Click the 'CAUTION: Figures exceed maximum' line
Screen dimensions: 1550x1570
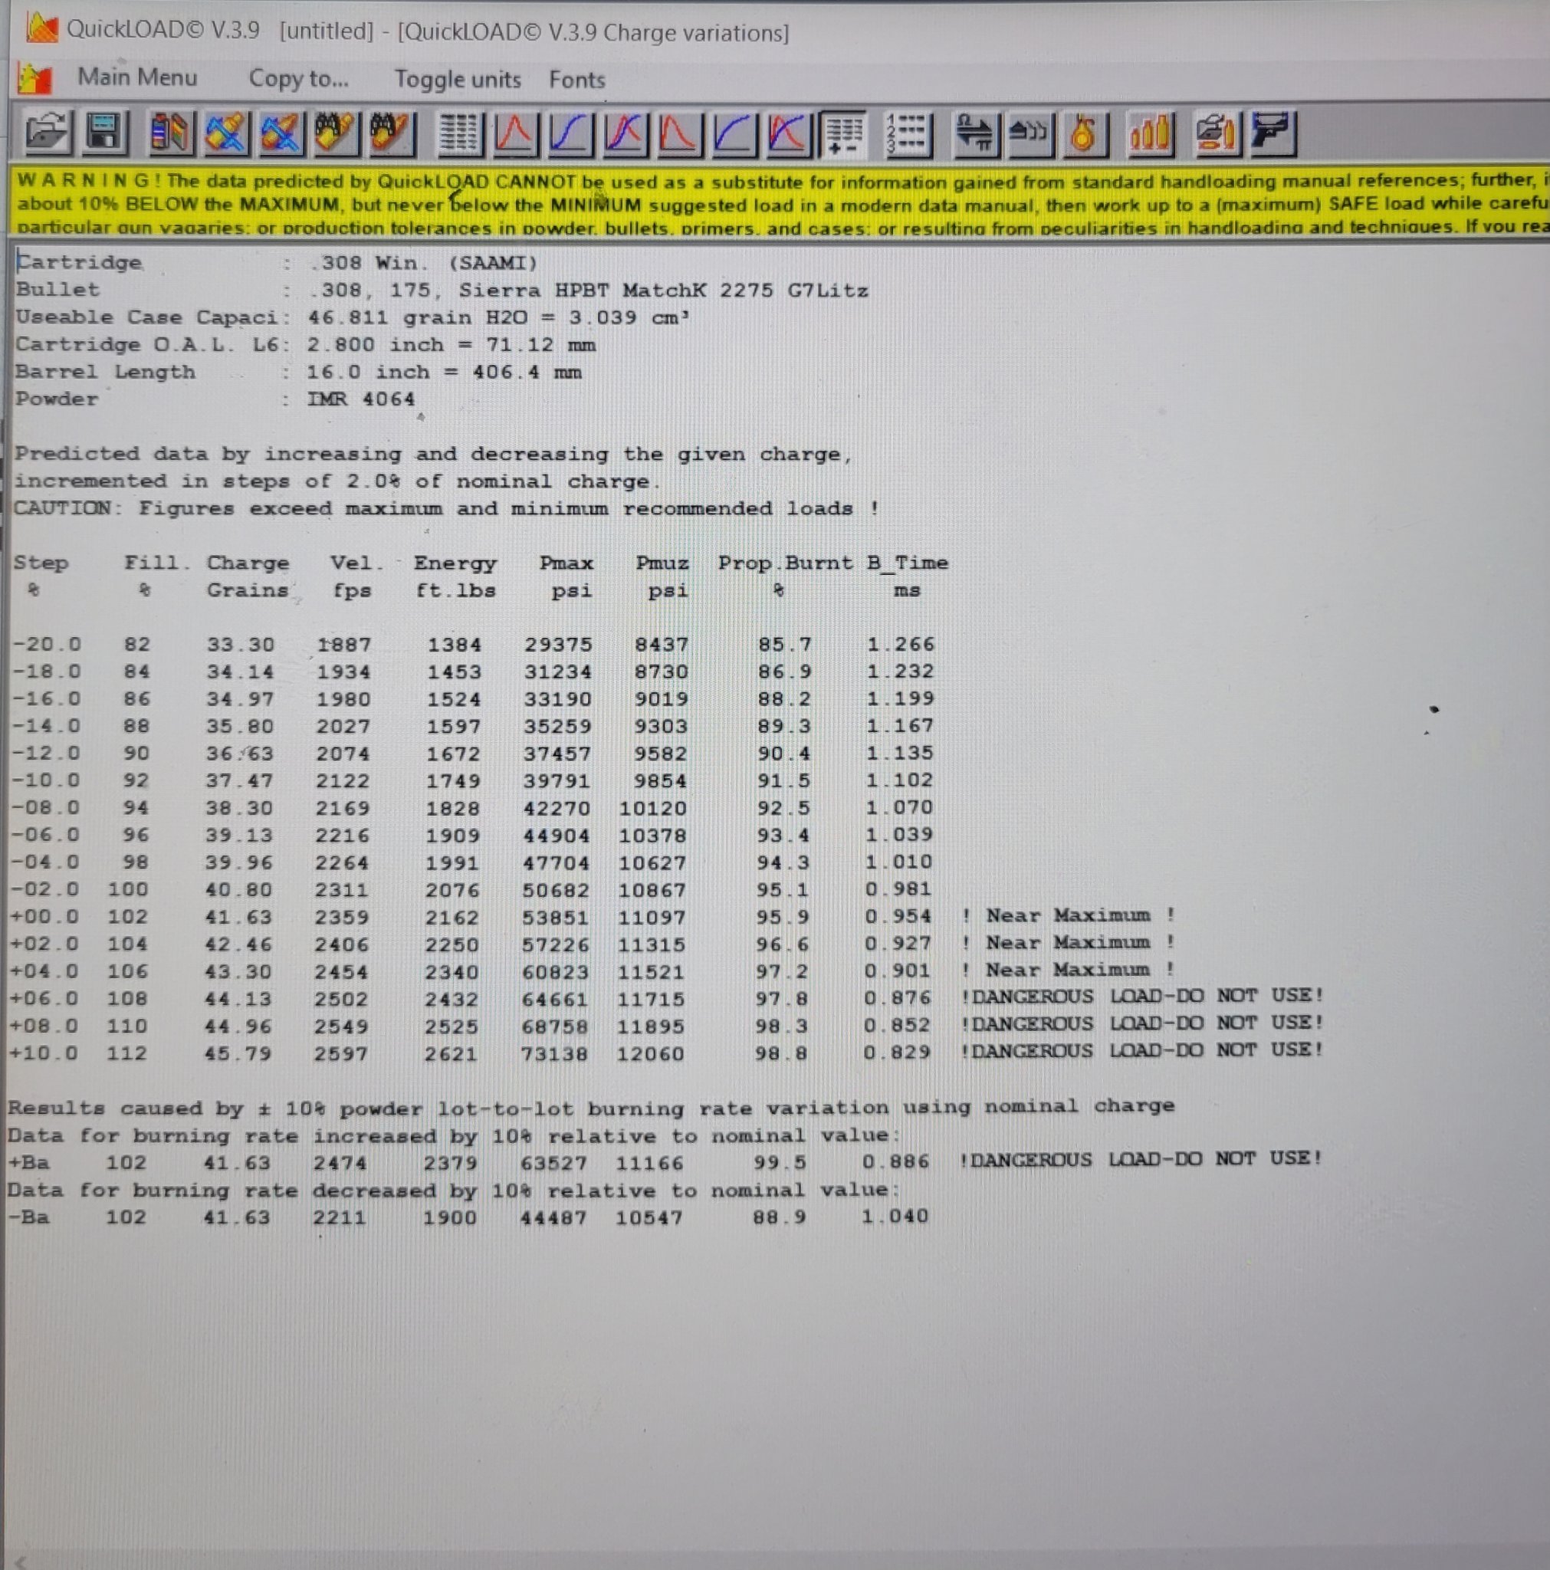[445, 509]
